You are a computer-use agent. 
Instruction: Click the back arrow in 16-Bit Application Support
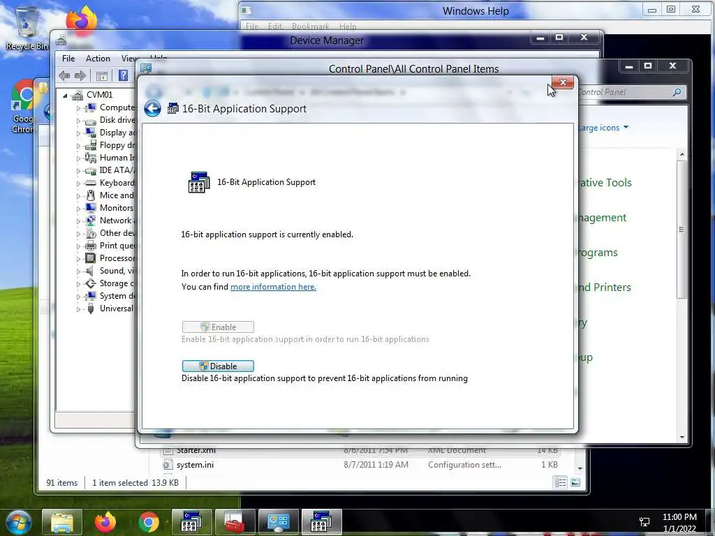pos(152,108)
